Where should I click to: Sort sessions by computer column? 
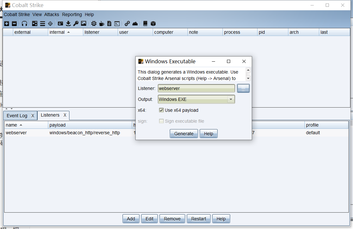coord(170,32)
